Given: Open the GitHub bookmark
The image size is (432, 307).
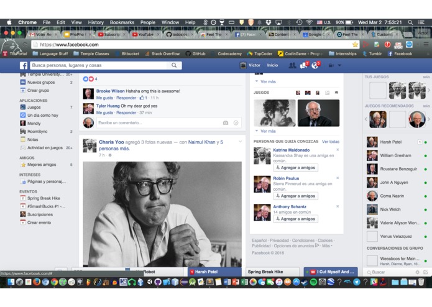Looking at the screenshot, I should (x=196, y=53).
